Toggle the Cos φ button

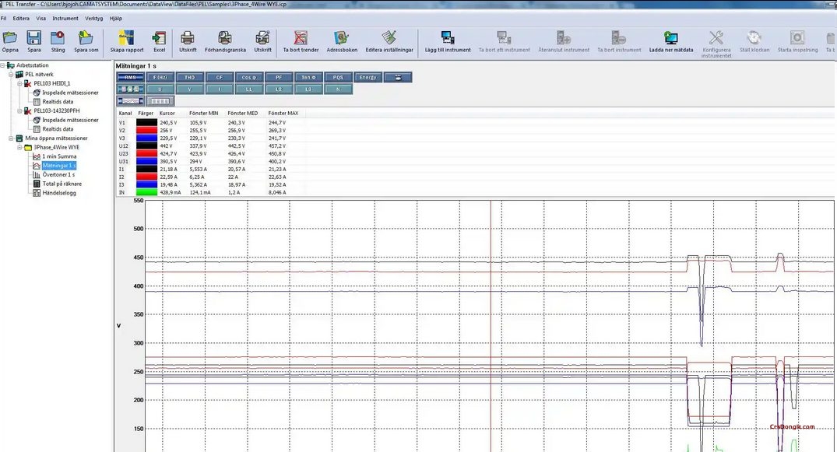coord(248,77)
